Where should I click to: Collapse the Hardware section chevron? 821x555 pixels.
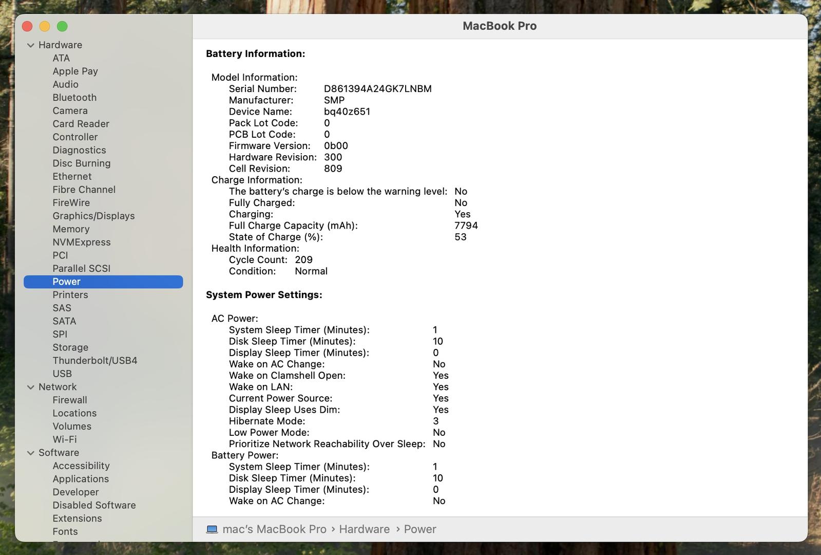(x=31, y=45)
